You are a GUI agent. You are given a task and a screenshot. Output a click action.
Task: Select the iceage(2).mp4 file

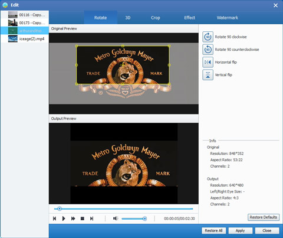(25, 39)
